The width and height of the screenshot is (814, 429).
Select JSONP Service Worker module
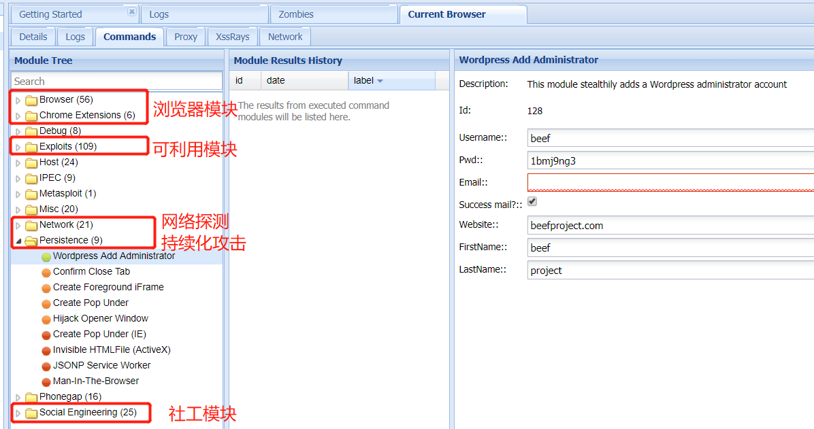[102, 366]
